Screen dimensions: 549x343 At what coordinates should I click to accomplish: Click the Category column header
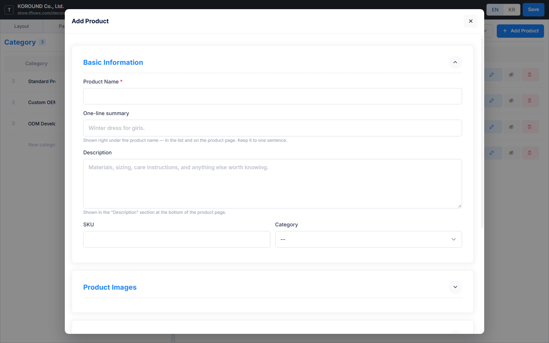click(36, 63)
